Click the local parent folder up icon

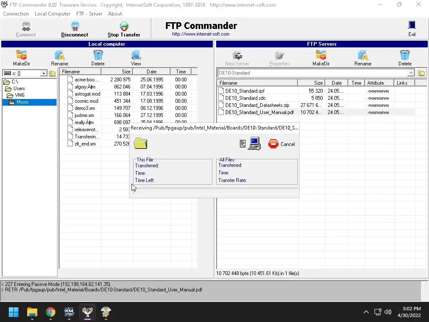tap(52, 73)
